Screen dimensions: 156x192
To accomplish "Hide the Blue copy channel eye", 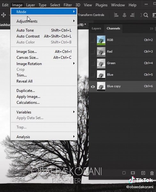I will [x=93, y=87].
